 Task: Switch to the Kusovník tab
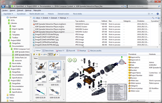71,51
